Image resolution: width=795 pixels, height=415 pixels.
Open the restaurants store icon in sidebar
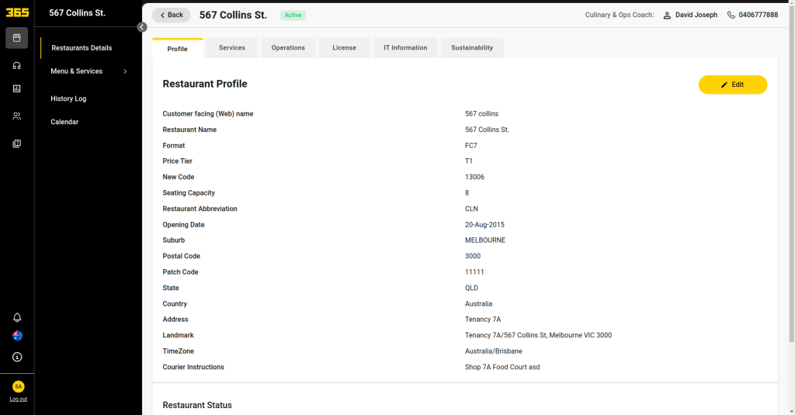17,38
